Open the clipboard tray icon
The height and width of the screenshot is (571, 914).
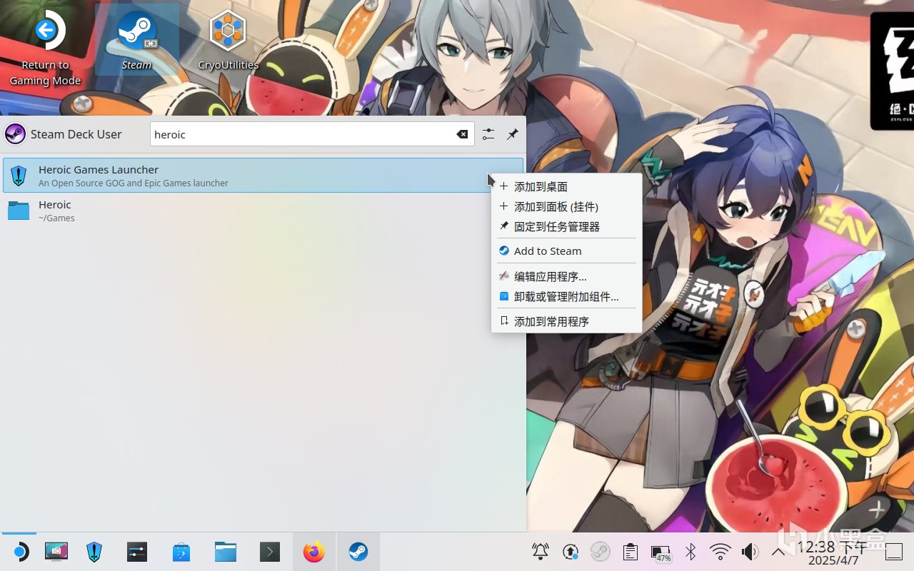(630, 552)
